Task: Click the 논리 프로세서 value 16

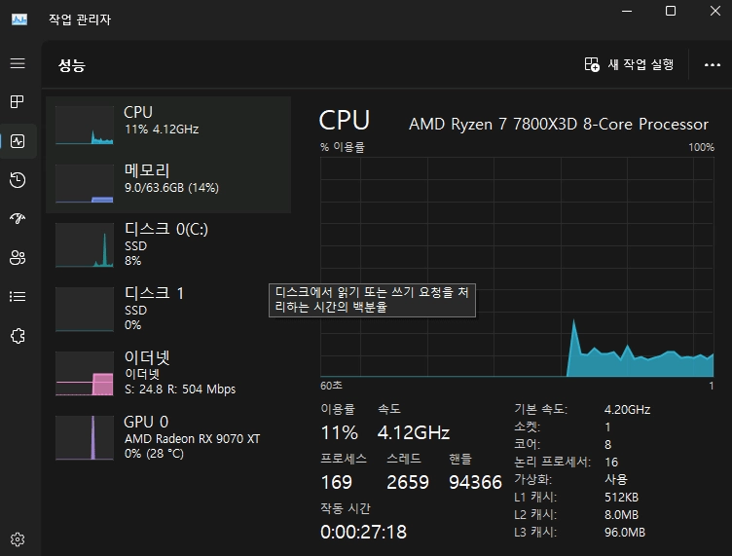Action: [x=611, y=463]
